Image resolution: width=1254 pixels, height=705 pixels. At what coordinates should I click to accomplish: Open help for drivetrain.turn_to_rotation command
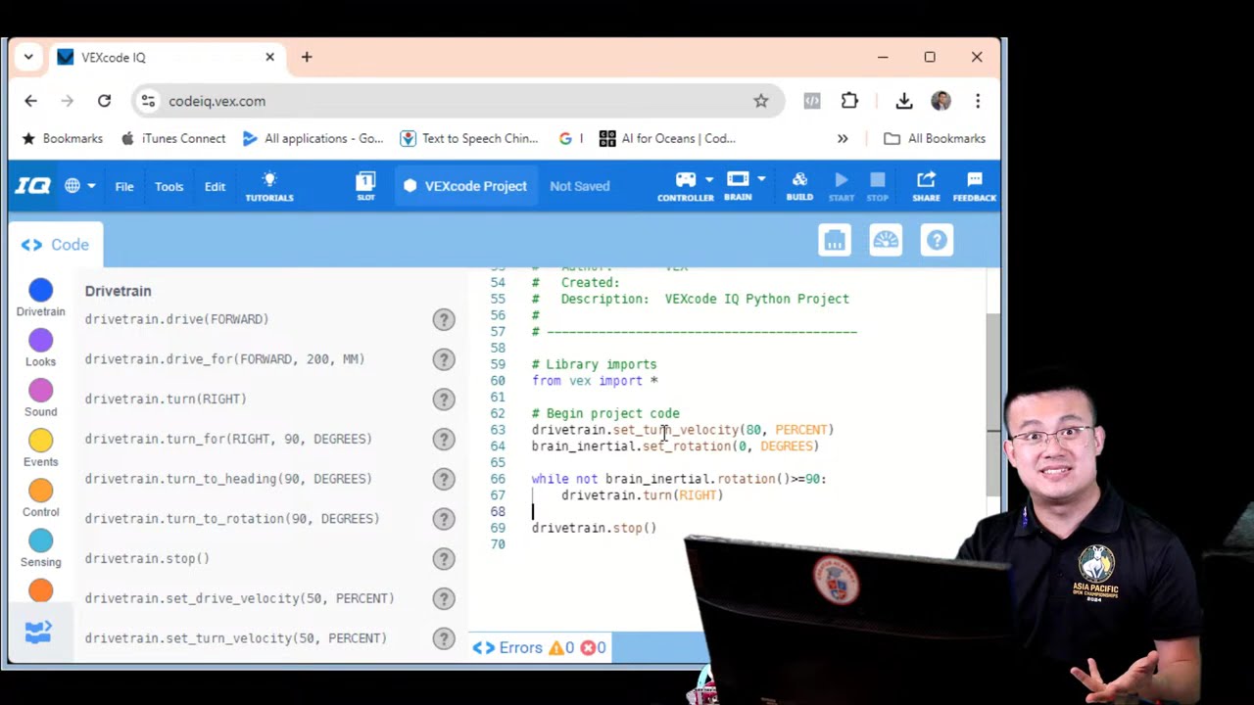(x=444, y=519)
